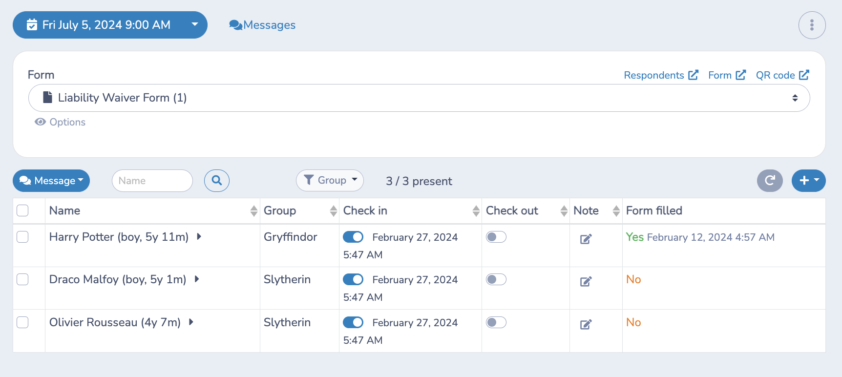The width and height of the screenshot is (842, 377).
Task: Expand details for Olivier Rousseau
Action: click(191, 322)
